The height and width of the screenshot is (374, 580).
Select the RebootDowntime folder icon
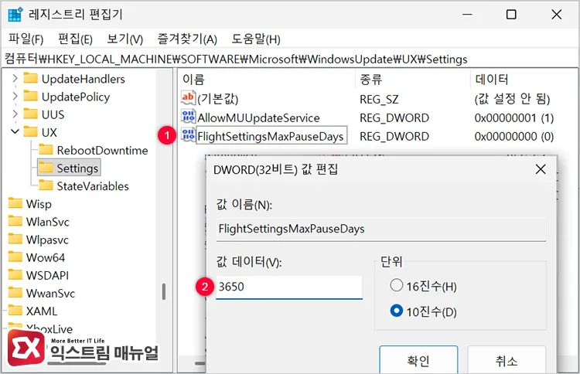tap(46, 150)
